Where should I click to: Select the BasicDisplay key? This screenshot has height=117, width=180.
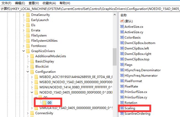44,61
